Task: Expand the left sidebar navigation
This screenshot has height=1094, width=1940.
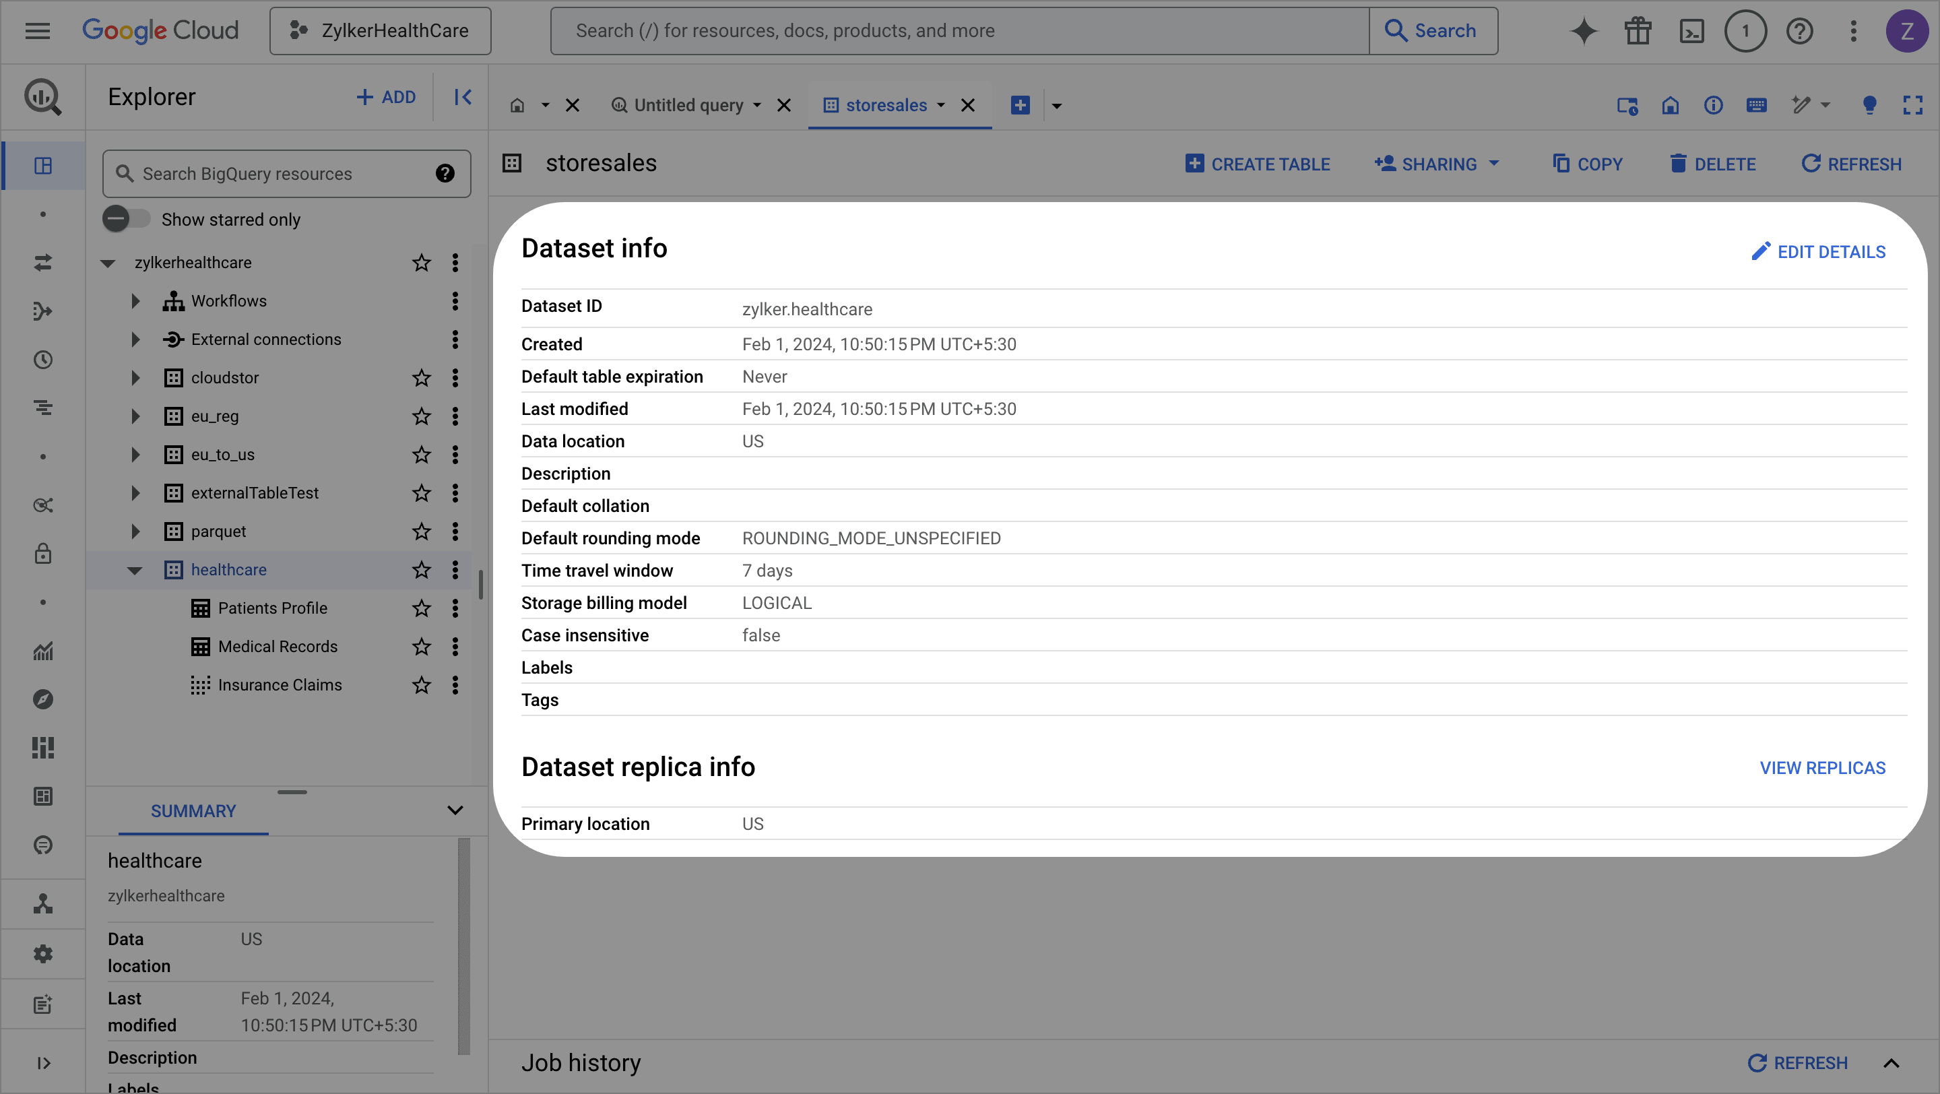Action: pyautogui.click(x=43, y=1063)
